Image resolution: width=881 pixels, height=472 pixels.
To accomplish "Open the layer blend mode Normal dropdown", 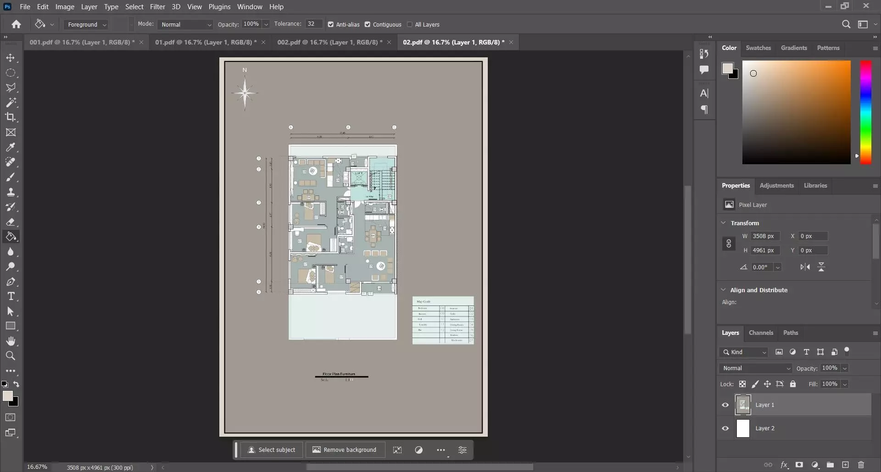I will tap(756, 368).
